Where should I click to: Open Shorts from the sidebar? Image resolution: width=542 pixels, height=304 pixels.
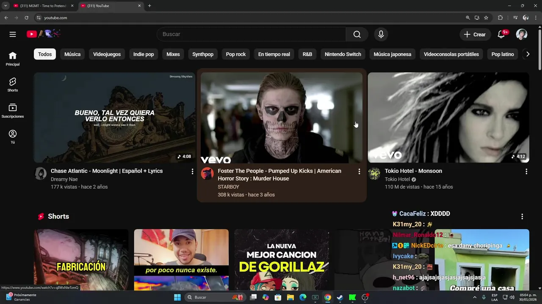(x=13, y=84)
